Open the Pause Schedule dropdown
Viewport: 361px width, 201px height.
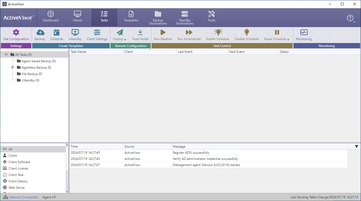tap(277, 35)
